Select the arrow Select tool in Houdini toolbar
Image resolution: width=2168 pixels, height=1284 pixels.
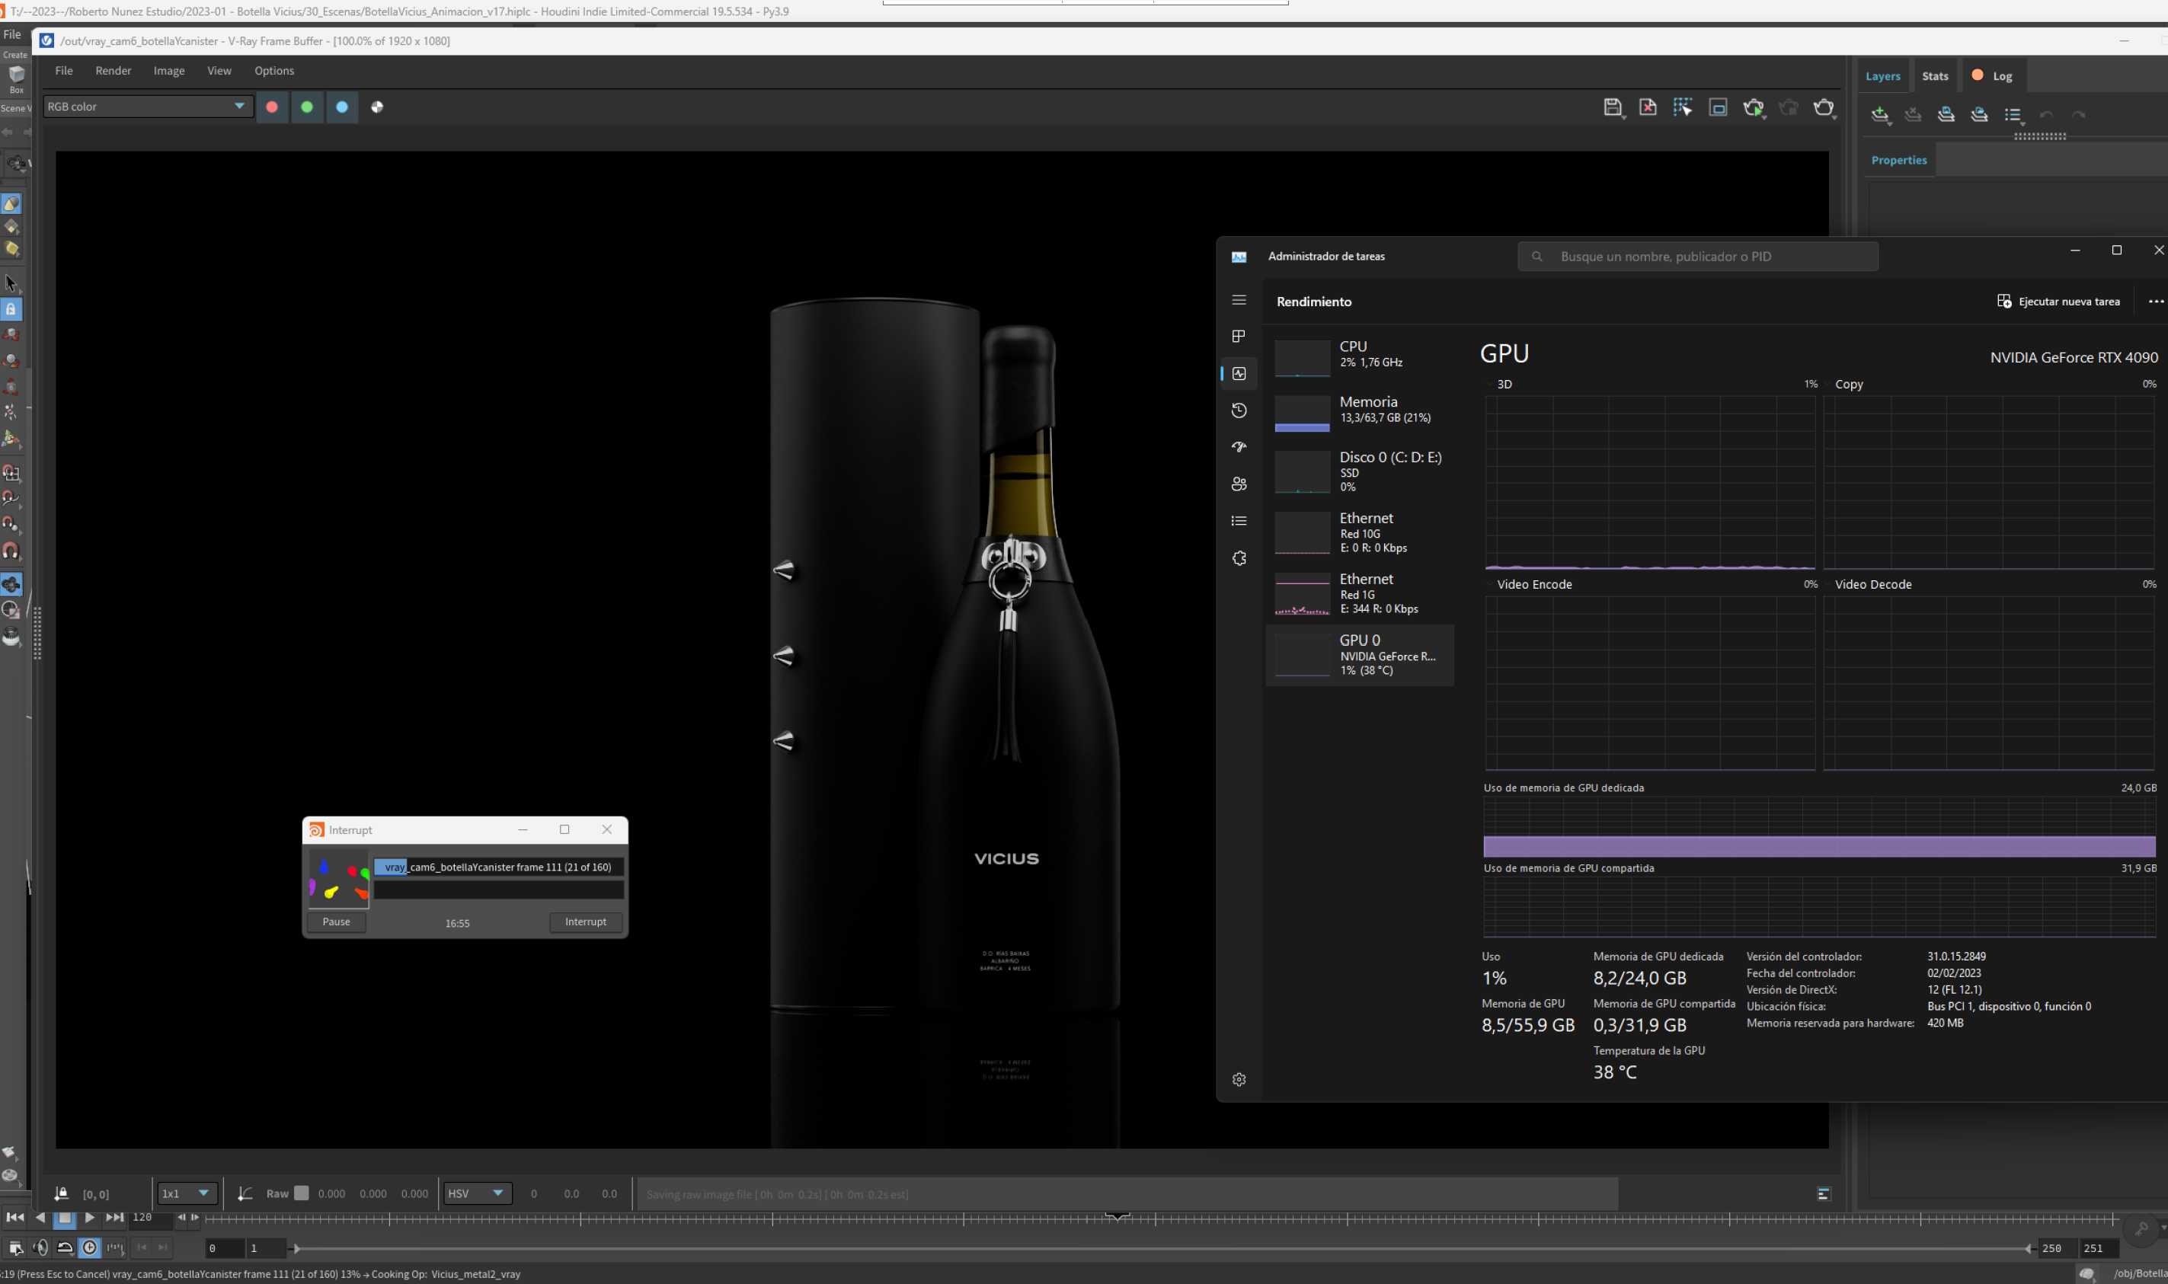(11, 283)
